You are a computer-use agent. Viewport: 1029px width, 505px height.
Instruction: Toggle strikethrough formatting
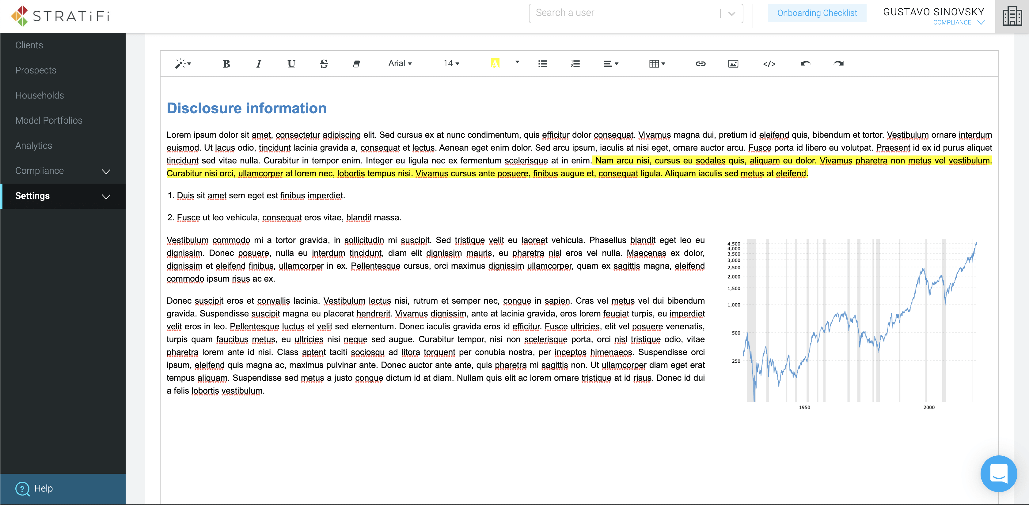324,64
